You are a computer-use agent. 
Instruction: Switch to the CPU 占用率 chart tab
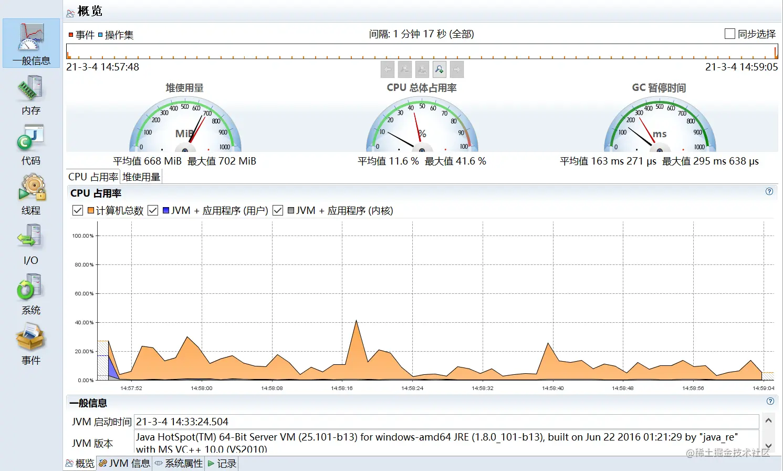click(x=93, y=177)
